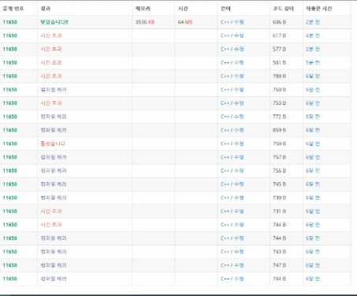The image size is (357, 296).
Task: Open 컴파일 에러 result in the 757 B row
Action: coord(54,157)
